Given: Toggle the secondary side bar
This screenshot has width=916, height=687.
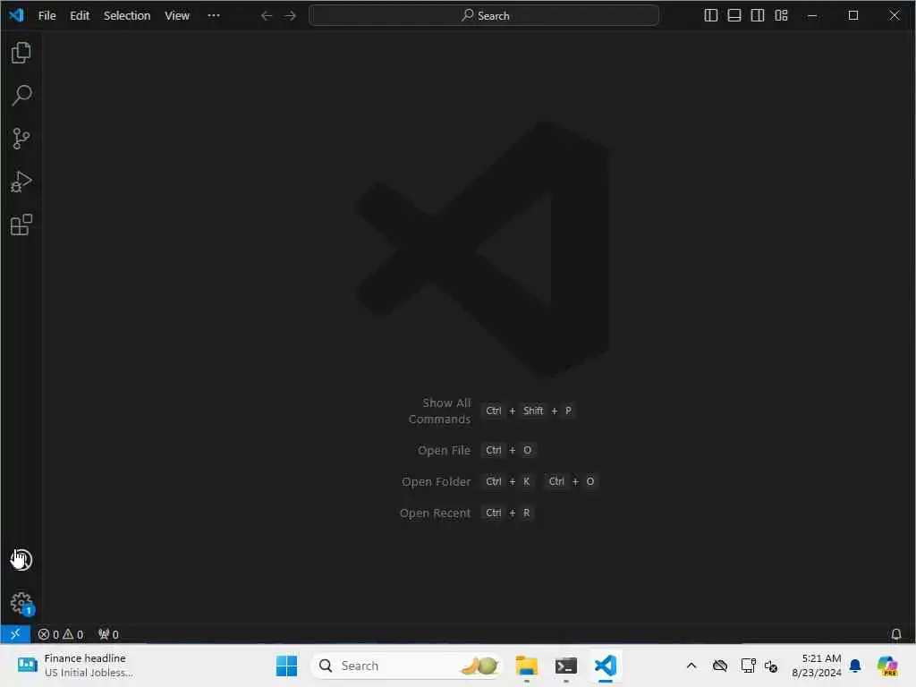Looking at the screenshot, I should tap(757, 16).
